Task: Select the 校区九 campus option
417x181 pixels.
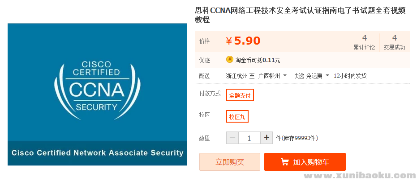Action: (x=237, y=116)
